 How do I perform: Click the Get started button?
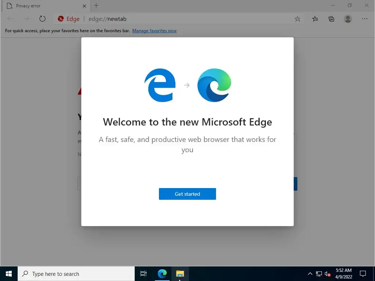pyautogui.click(x=187, y=194)
